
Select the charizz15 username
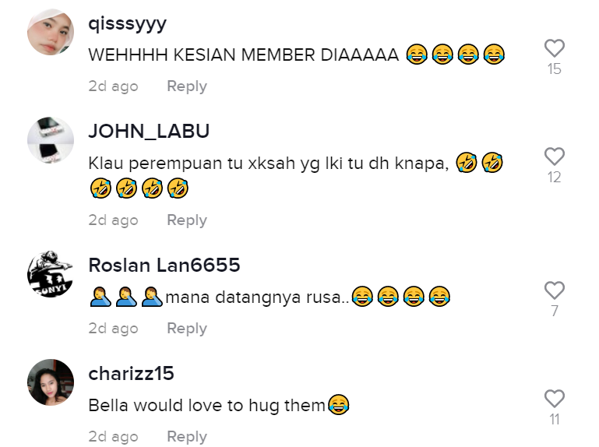tap(131, 373)
